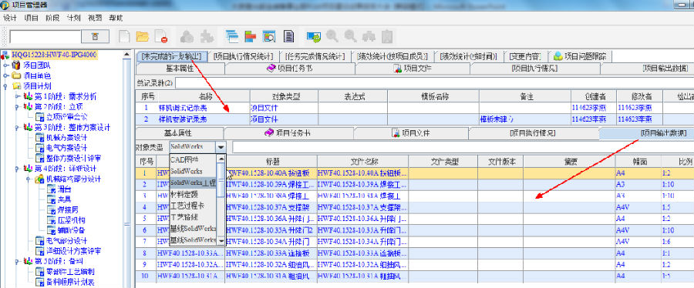This screenshot has width=694, height=288.
Task: Click the 样机安装记录表 row name
Action: pyautogui.click(x=182, y=119)
